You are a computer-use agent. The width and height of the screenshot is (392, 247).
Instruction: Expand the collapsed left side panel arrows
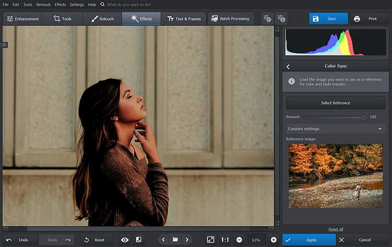[x=4, y=45]
